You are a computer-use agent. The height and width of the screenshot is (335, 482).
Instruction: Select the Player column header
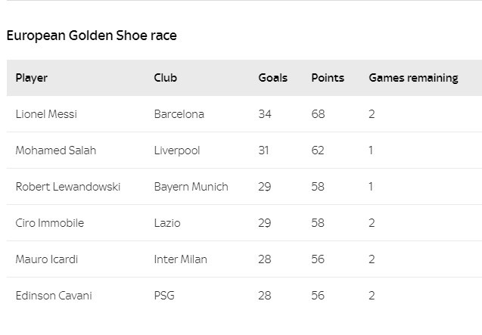point(31,78)
